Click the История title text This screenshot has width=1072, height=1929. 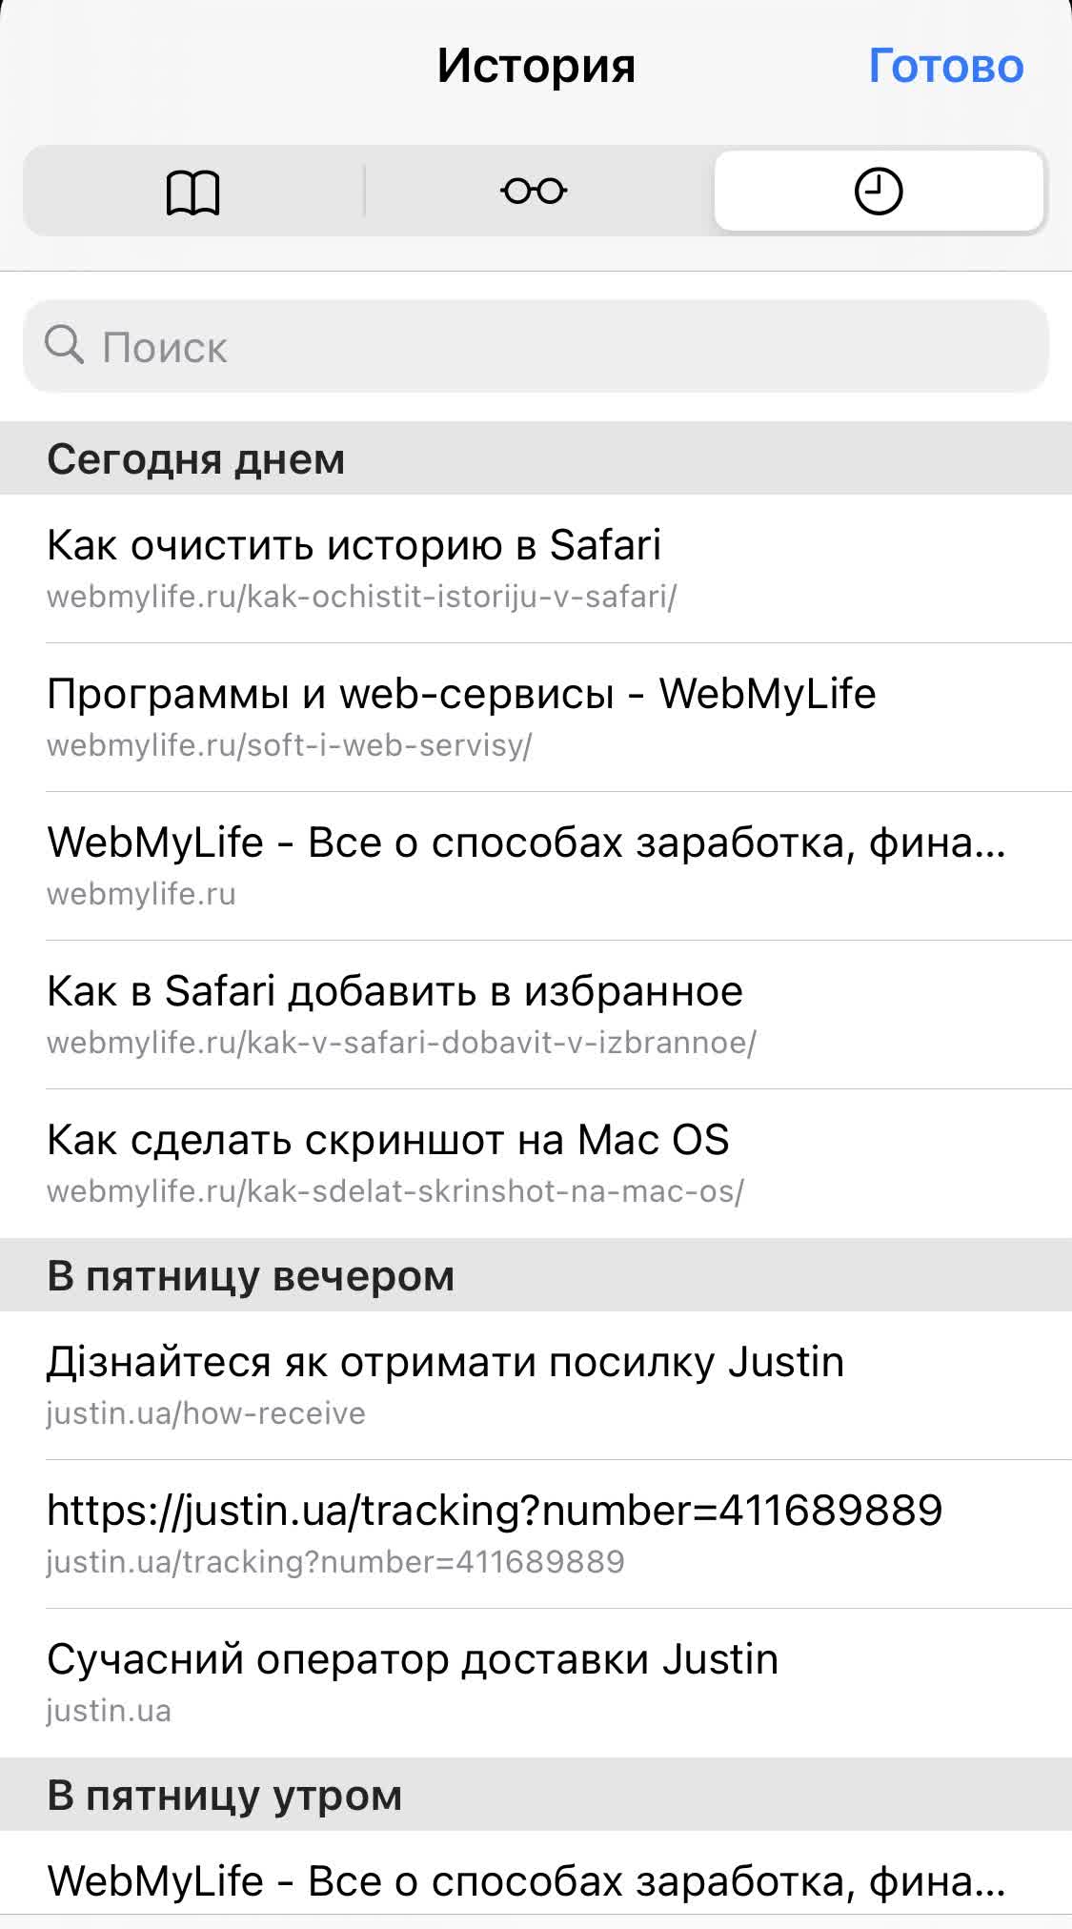pos(536,66)
